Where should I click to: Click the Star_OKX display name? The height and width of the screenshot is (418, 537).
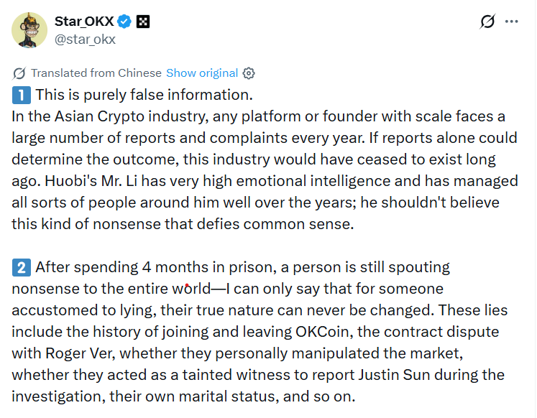tap(85, 22)
